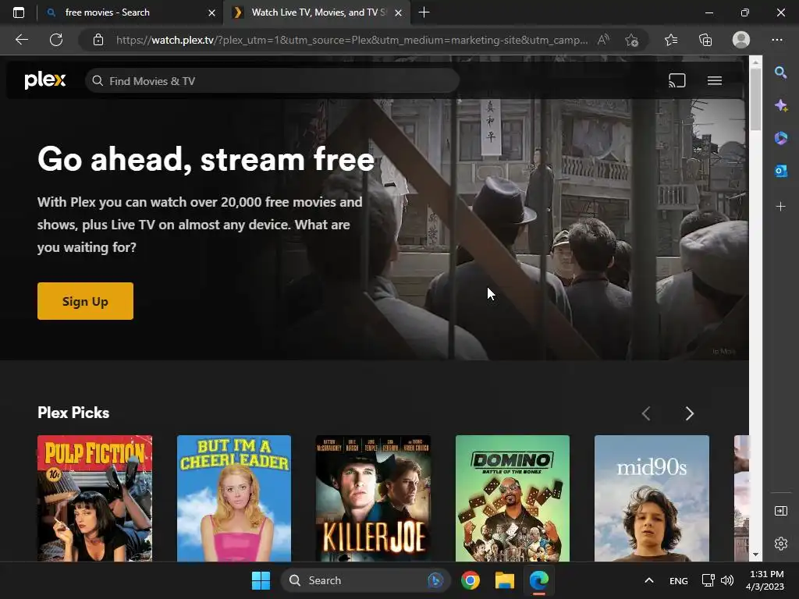Image resolution: width=799 pixels, height=599 pixels.
Task: Open But I'm a Cheerleader poster
Action: tap(234, 498)
